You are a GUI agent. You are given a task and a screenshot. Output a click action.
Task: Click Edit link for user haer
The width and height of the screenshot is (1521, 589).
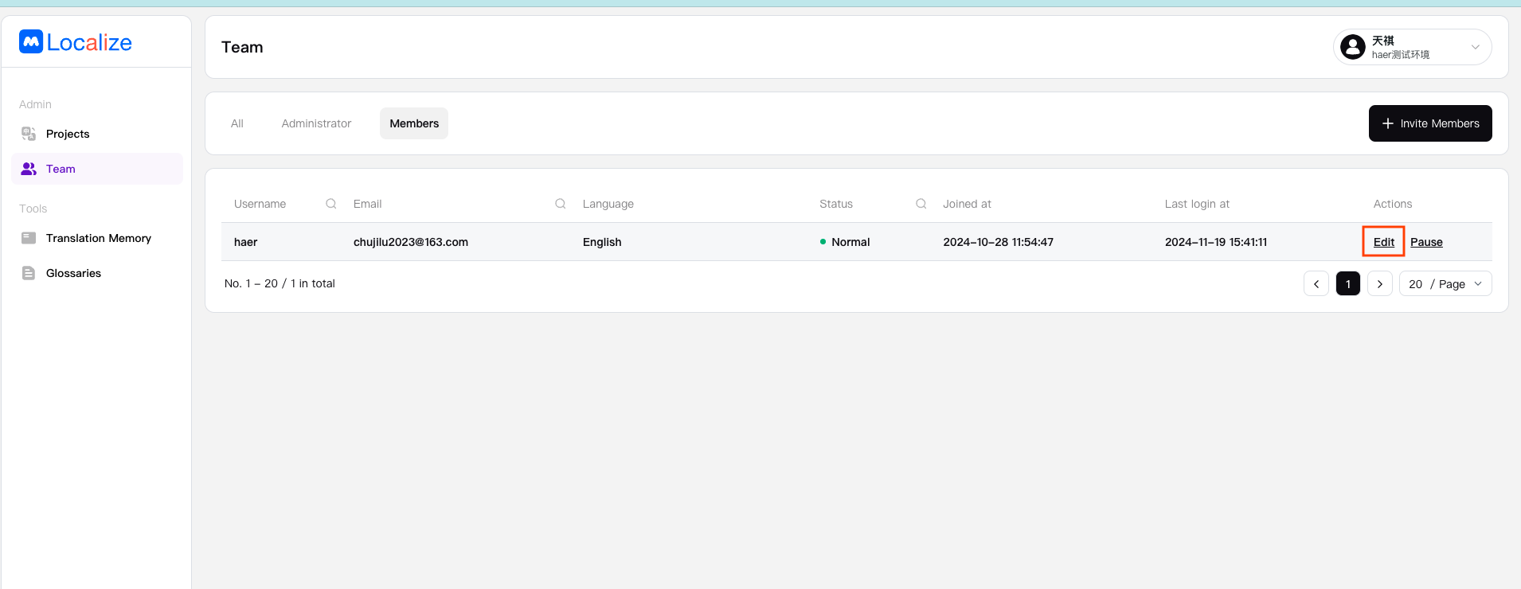pyautogui.click(x=1383, y=242)
